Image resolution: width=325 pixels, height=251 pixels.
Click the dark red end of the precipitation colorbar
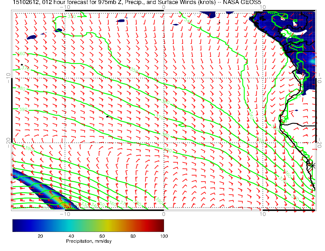point(162,225)
